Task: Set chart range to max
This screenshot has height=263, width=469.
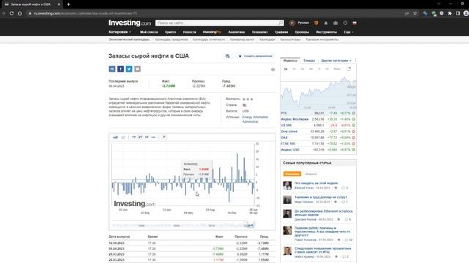Action: [x=153, y=137]
